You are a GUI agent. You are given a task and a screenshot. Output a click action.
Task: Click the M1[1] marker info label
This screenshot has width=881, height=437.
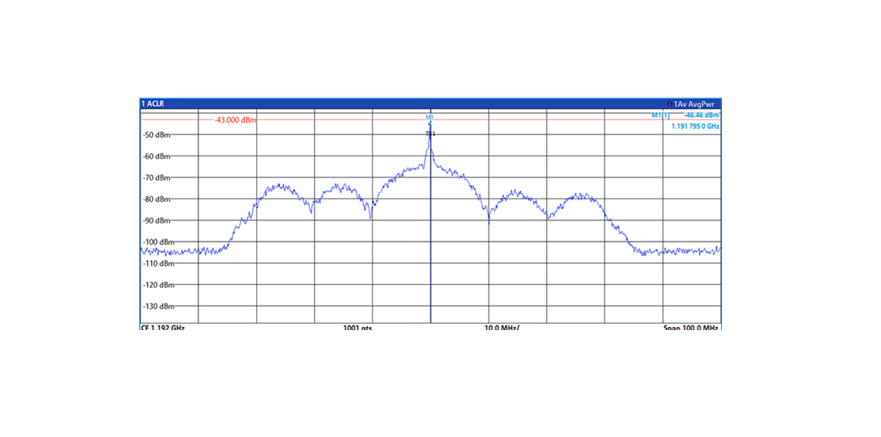pyautogui.click(x=660, y=115)
